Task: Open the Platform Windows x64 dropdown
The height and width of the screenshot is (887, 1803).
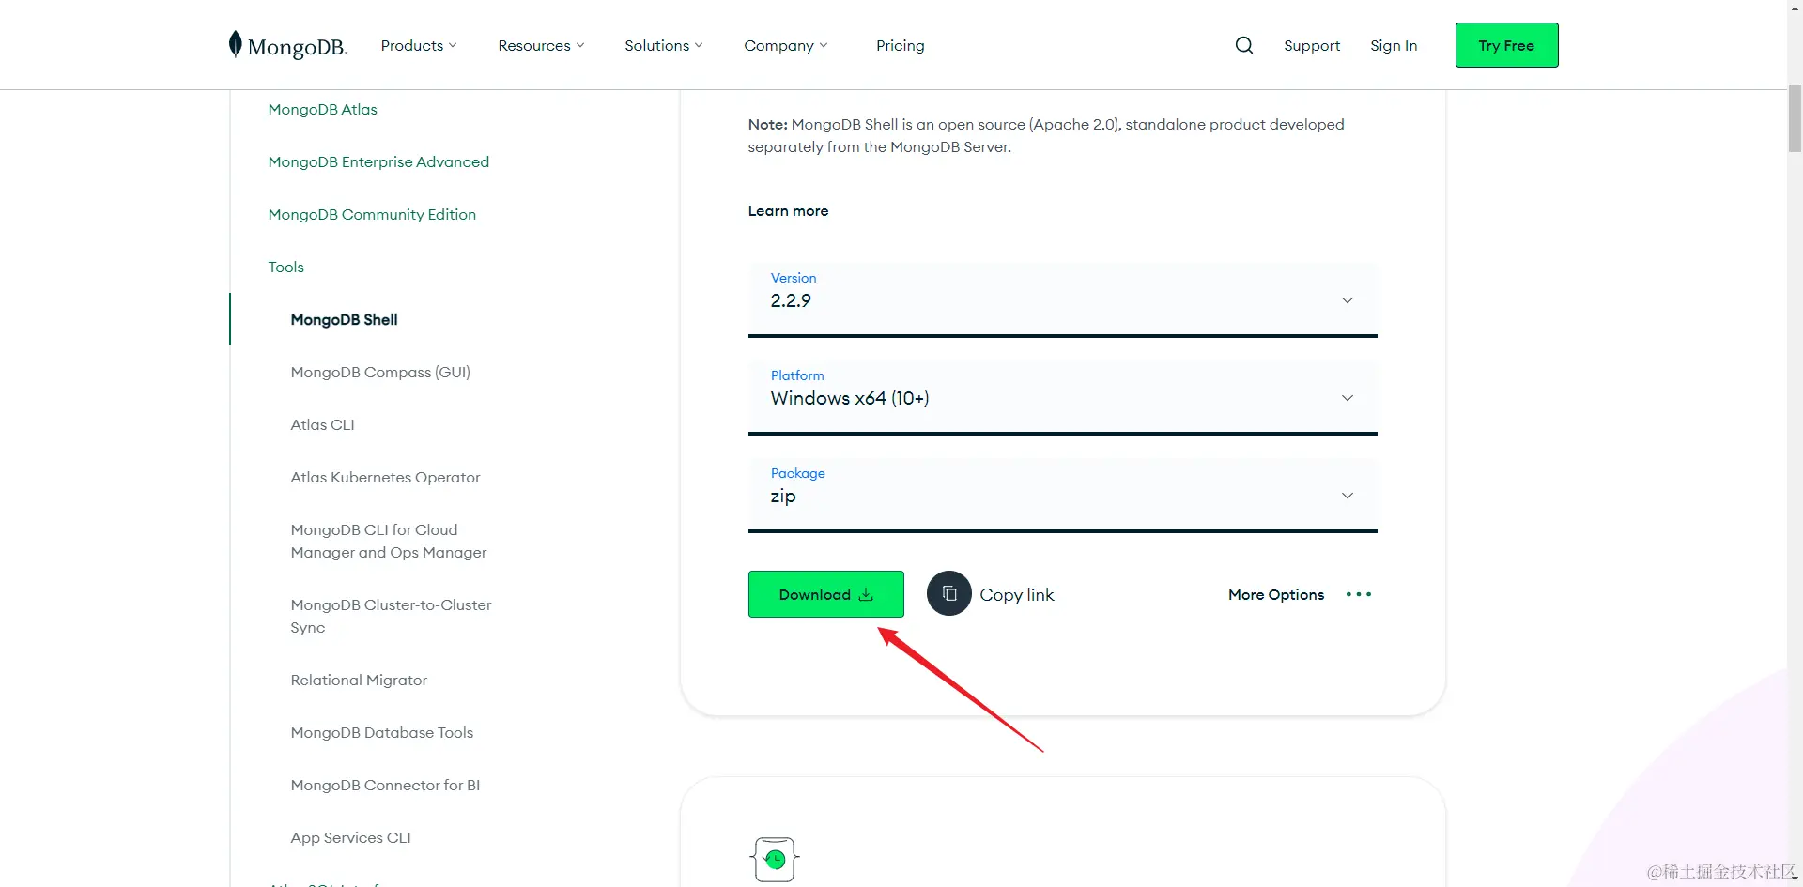Action: pyautogui.click(x=1063, y=397)
